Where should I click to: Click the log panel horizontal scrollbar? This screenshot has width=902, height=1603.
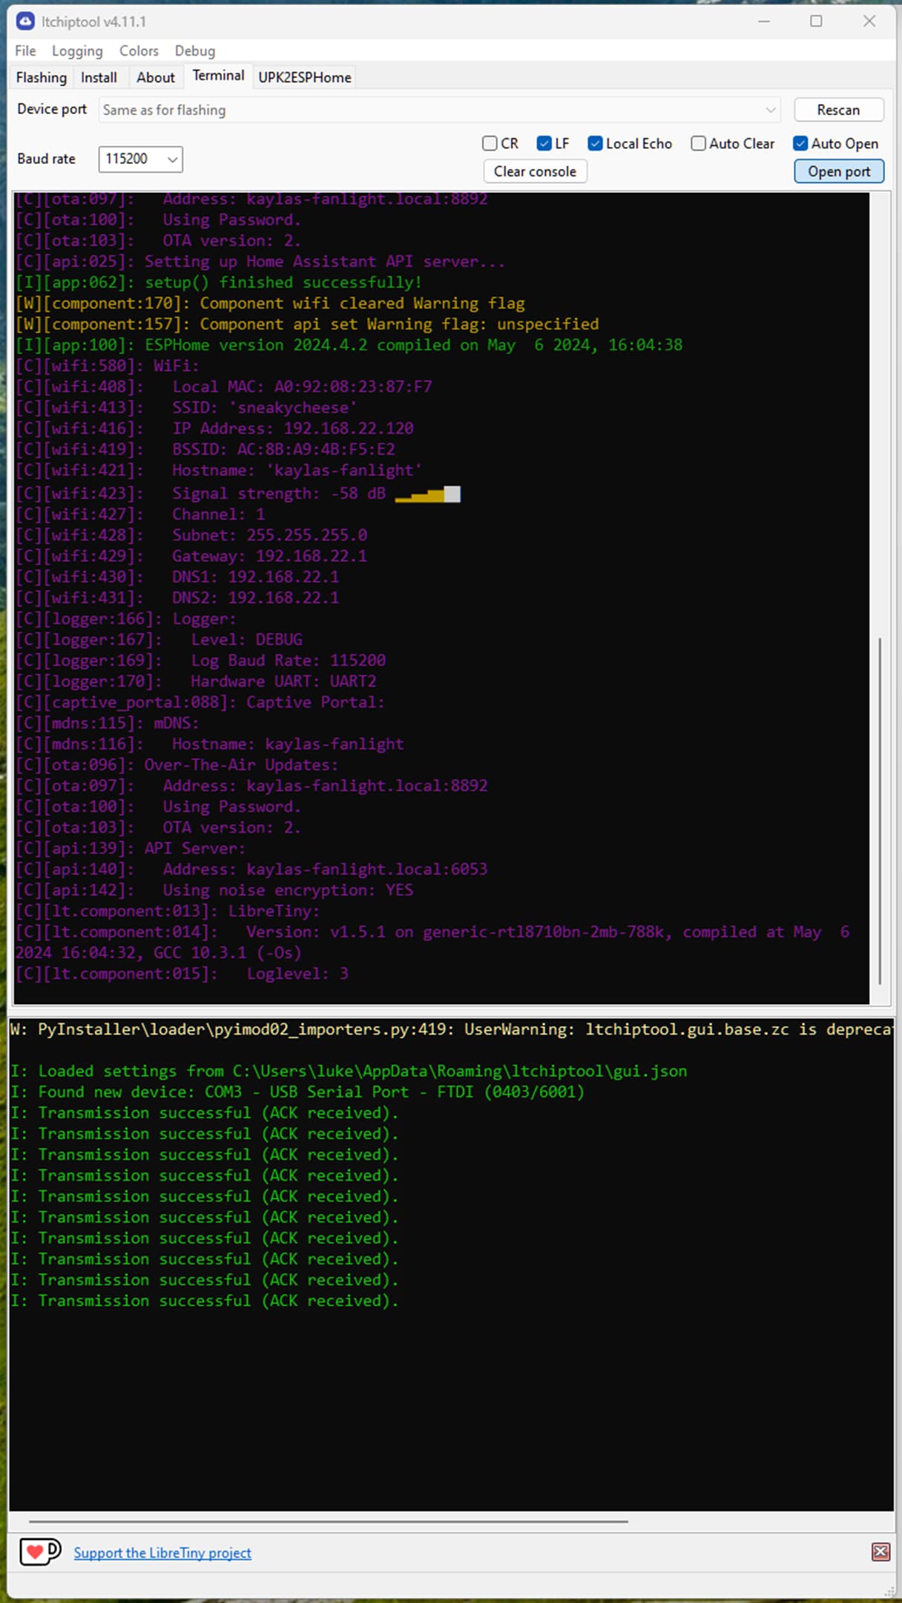328,1521
